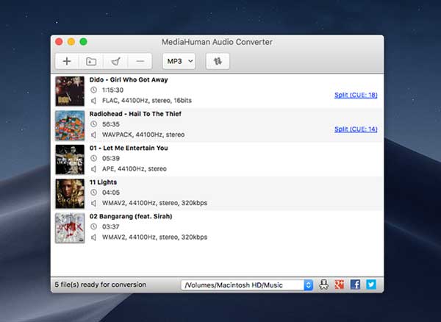441x322 pixels.
Task: Click the clock icon beside 56:35
Action: (93, 124)
